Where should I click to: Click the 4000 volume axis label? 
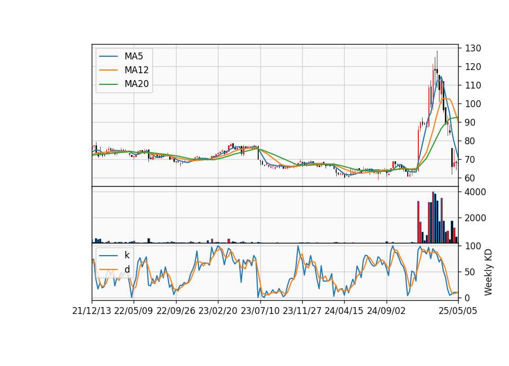click(476, 192)
